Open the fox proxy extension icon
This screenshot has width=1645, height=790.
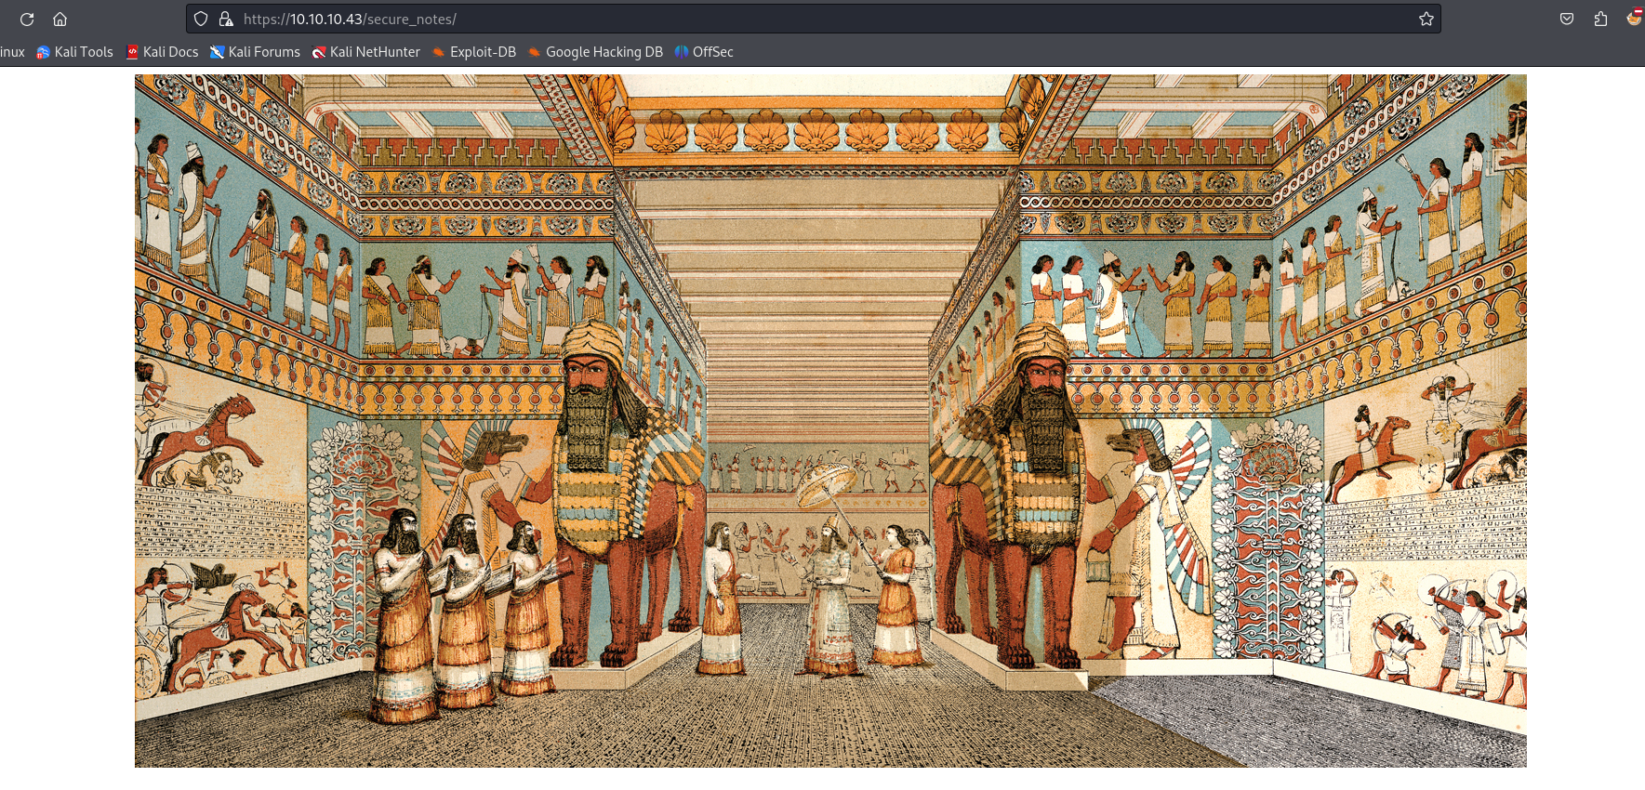tap(1634, 18)
